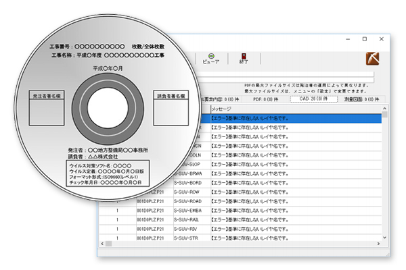
Task: Maximize the checker window
Action: point(365,39)
